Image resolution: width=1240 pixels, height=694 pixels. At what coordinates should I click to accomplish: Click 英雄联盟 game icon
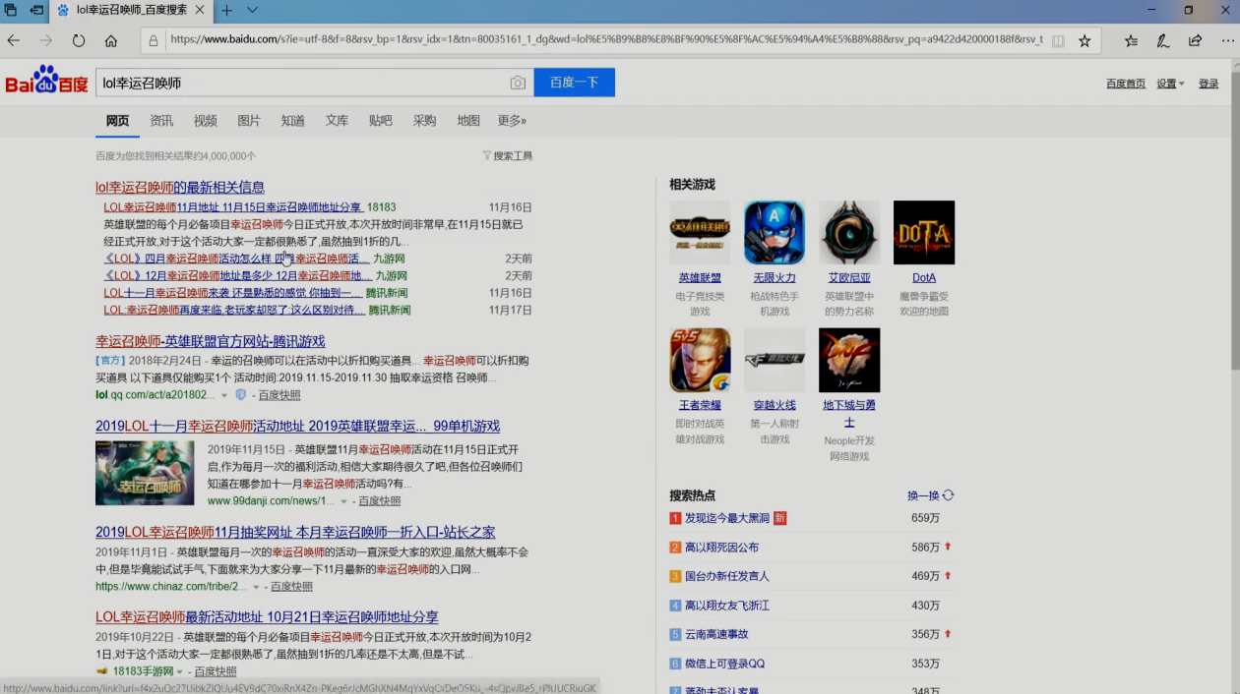(x=700, y=232)
